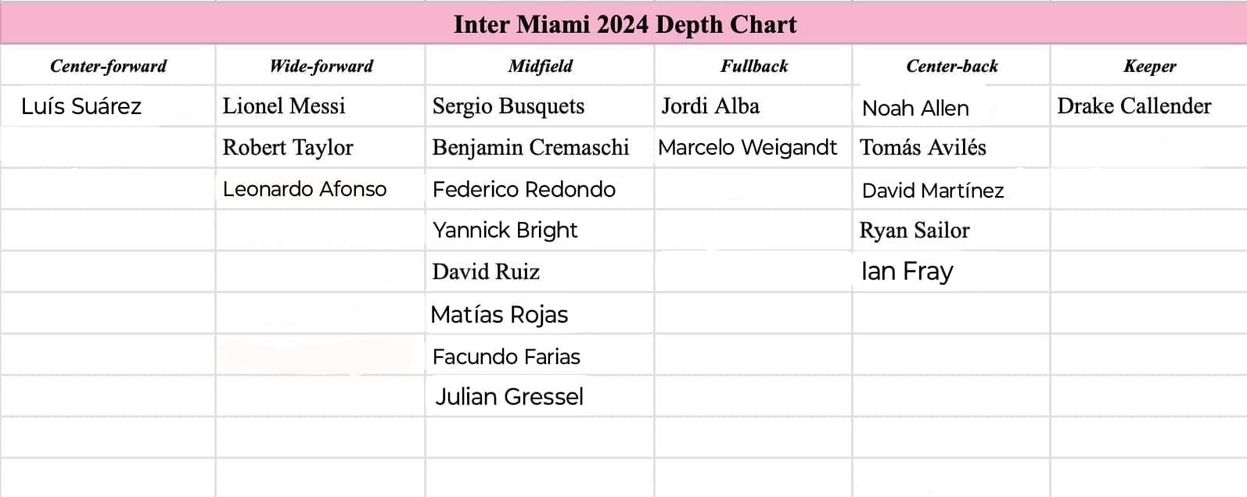Image resolution: width=1247 pixels, height=497 pixels.
Task: Select the Luís Suárez cell
Action: 107,106
